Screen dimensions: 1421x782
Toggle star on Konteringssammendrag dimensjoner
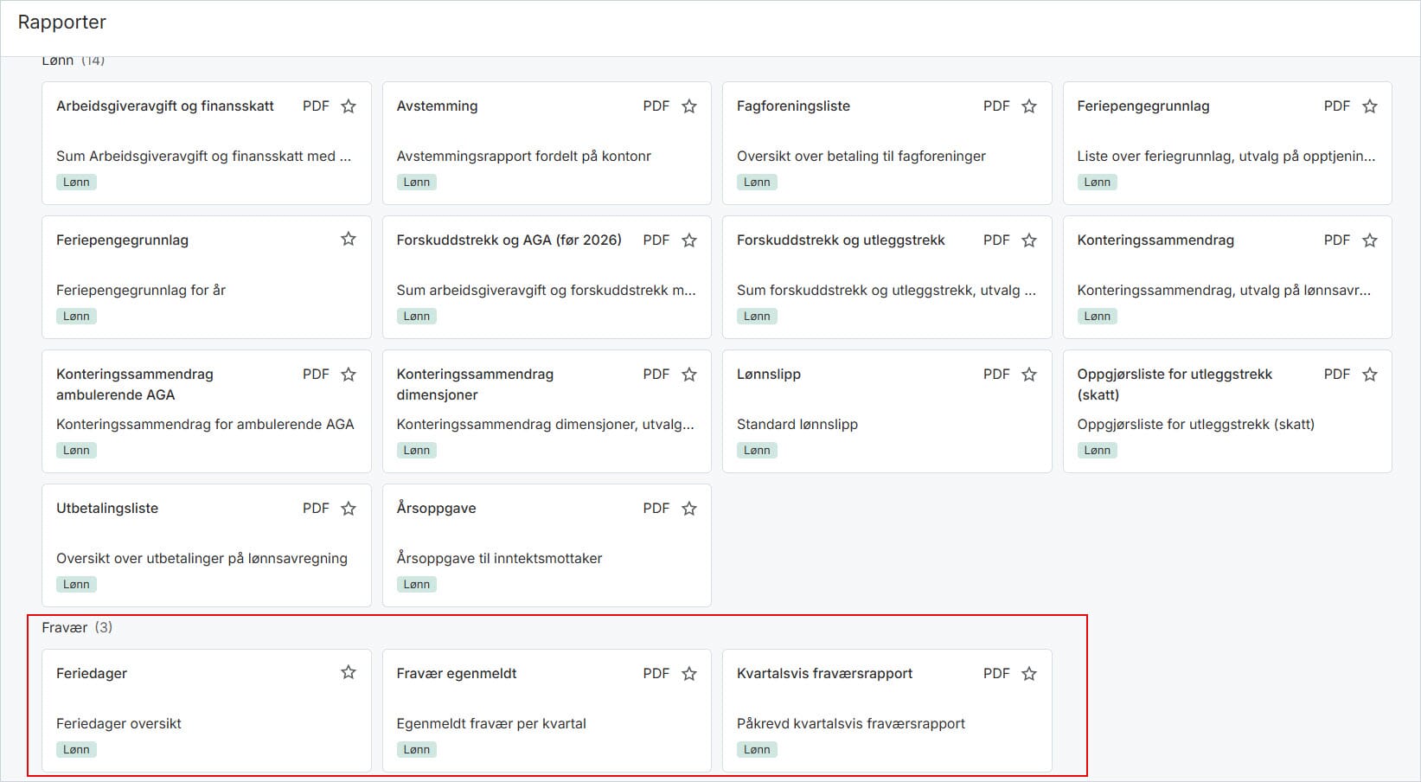click(x=689, y=375)
